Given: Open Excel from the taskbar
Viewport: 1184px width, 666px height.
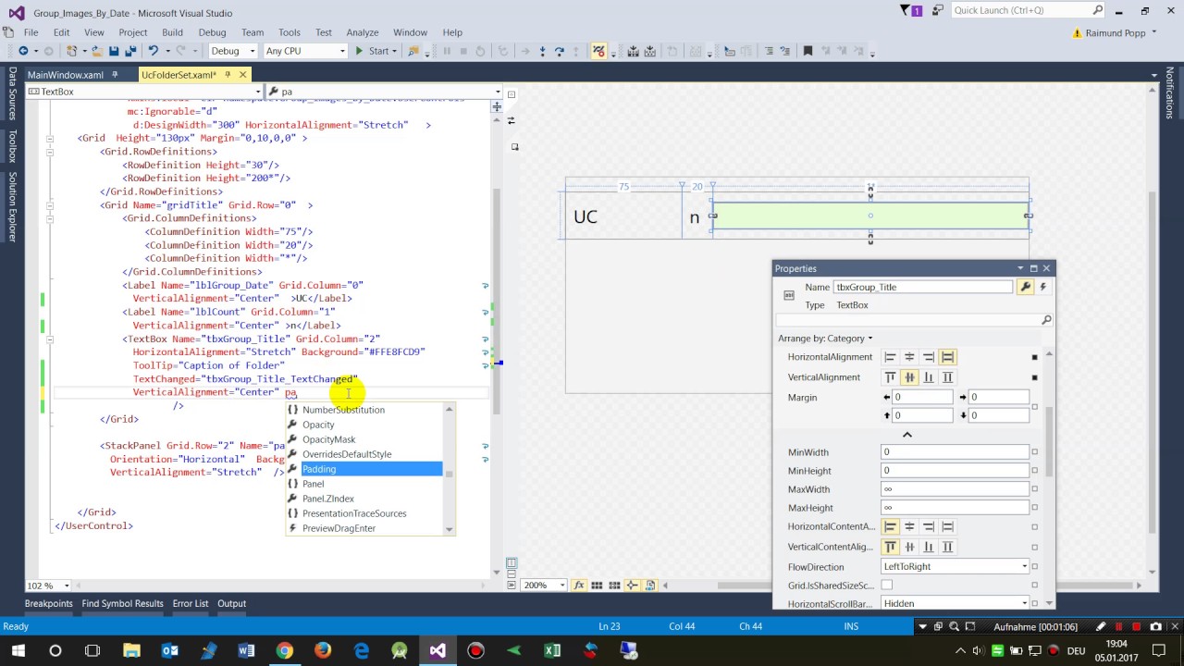Looking at the screenshot, I should point(552,650).
